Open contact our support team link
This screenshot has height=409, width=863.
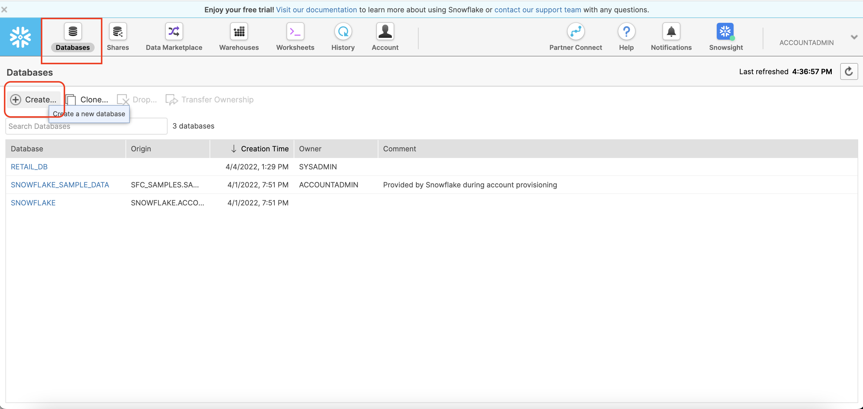coord(538,10)
